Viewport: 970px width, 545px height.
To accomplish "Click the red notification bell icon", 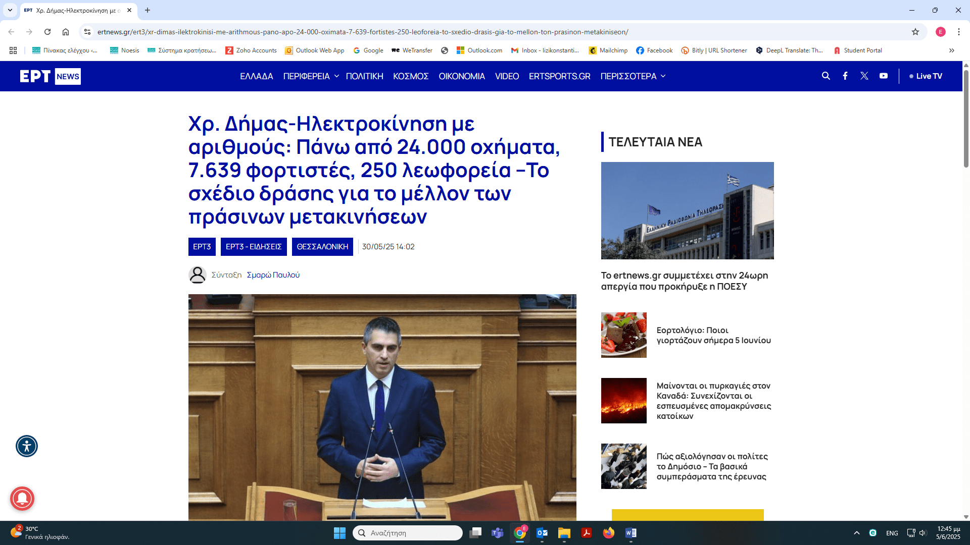I will pos(22,499).
